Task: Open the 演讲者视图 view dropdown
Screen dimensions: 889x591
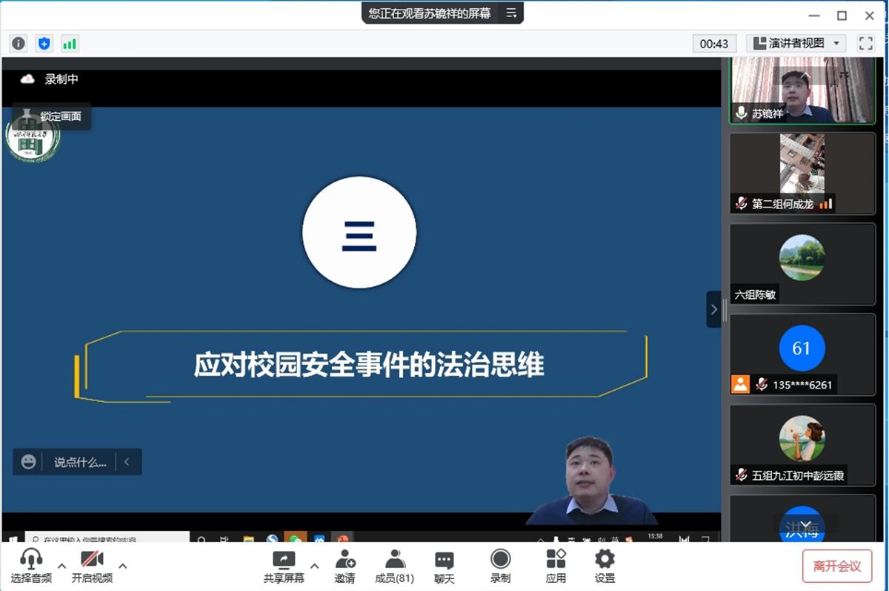Action: (x=796, y=44)
